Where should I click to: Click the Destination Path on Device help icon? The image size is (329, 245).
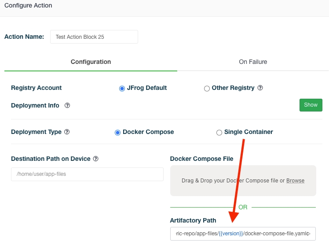(x=95, y=159)
